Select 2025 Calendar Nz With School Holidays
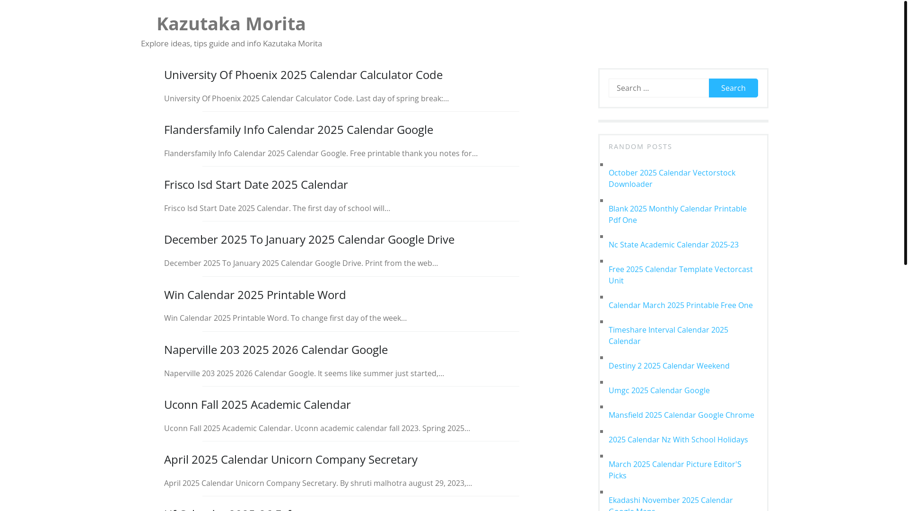This screenshot has height=511, width=908. pos(678,440)
